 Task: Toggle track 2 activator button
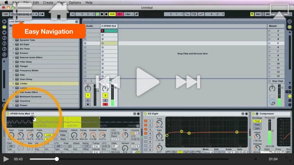105,95
